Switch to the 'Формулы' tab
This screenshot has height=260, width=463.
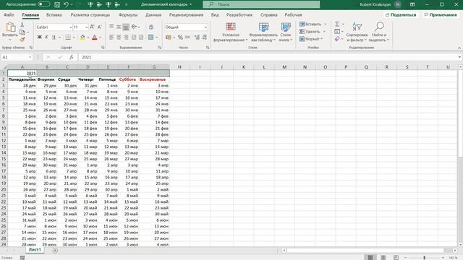point(128,14)
